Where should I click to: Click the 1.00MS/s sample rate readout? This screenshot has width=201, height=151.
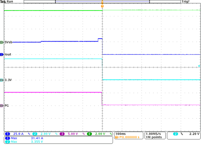point(154,134)
